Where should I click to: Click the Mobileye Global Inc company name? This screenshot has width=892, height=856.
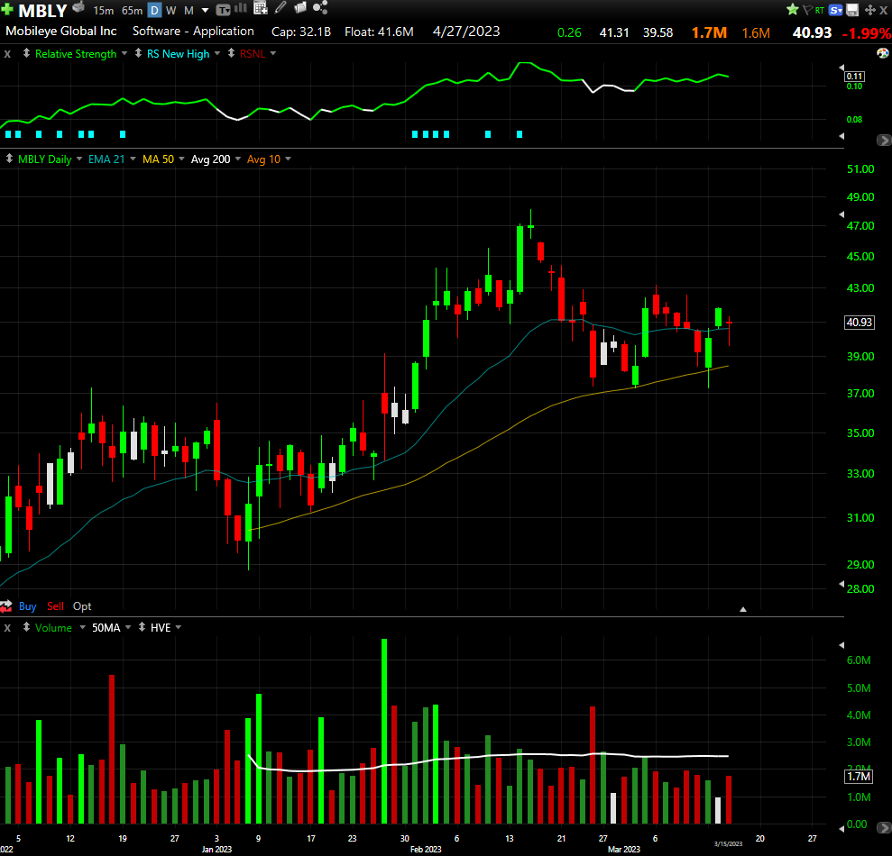pyautogui.click(x=60, y=32)
